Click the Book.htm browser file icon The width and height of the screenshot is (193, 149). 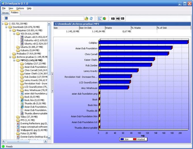point(22,100)
